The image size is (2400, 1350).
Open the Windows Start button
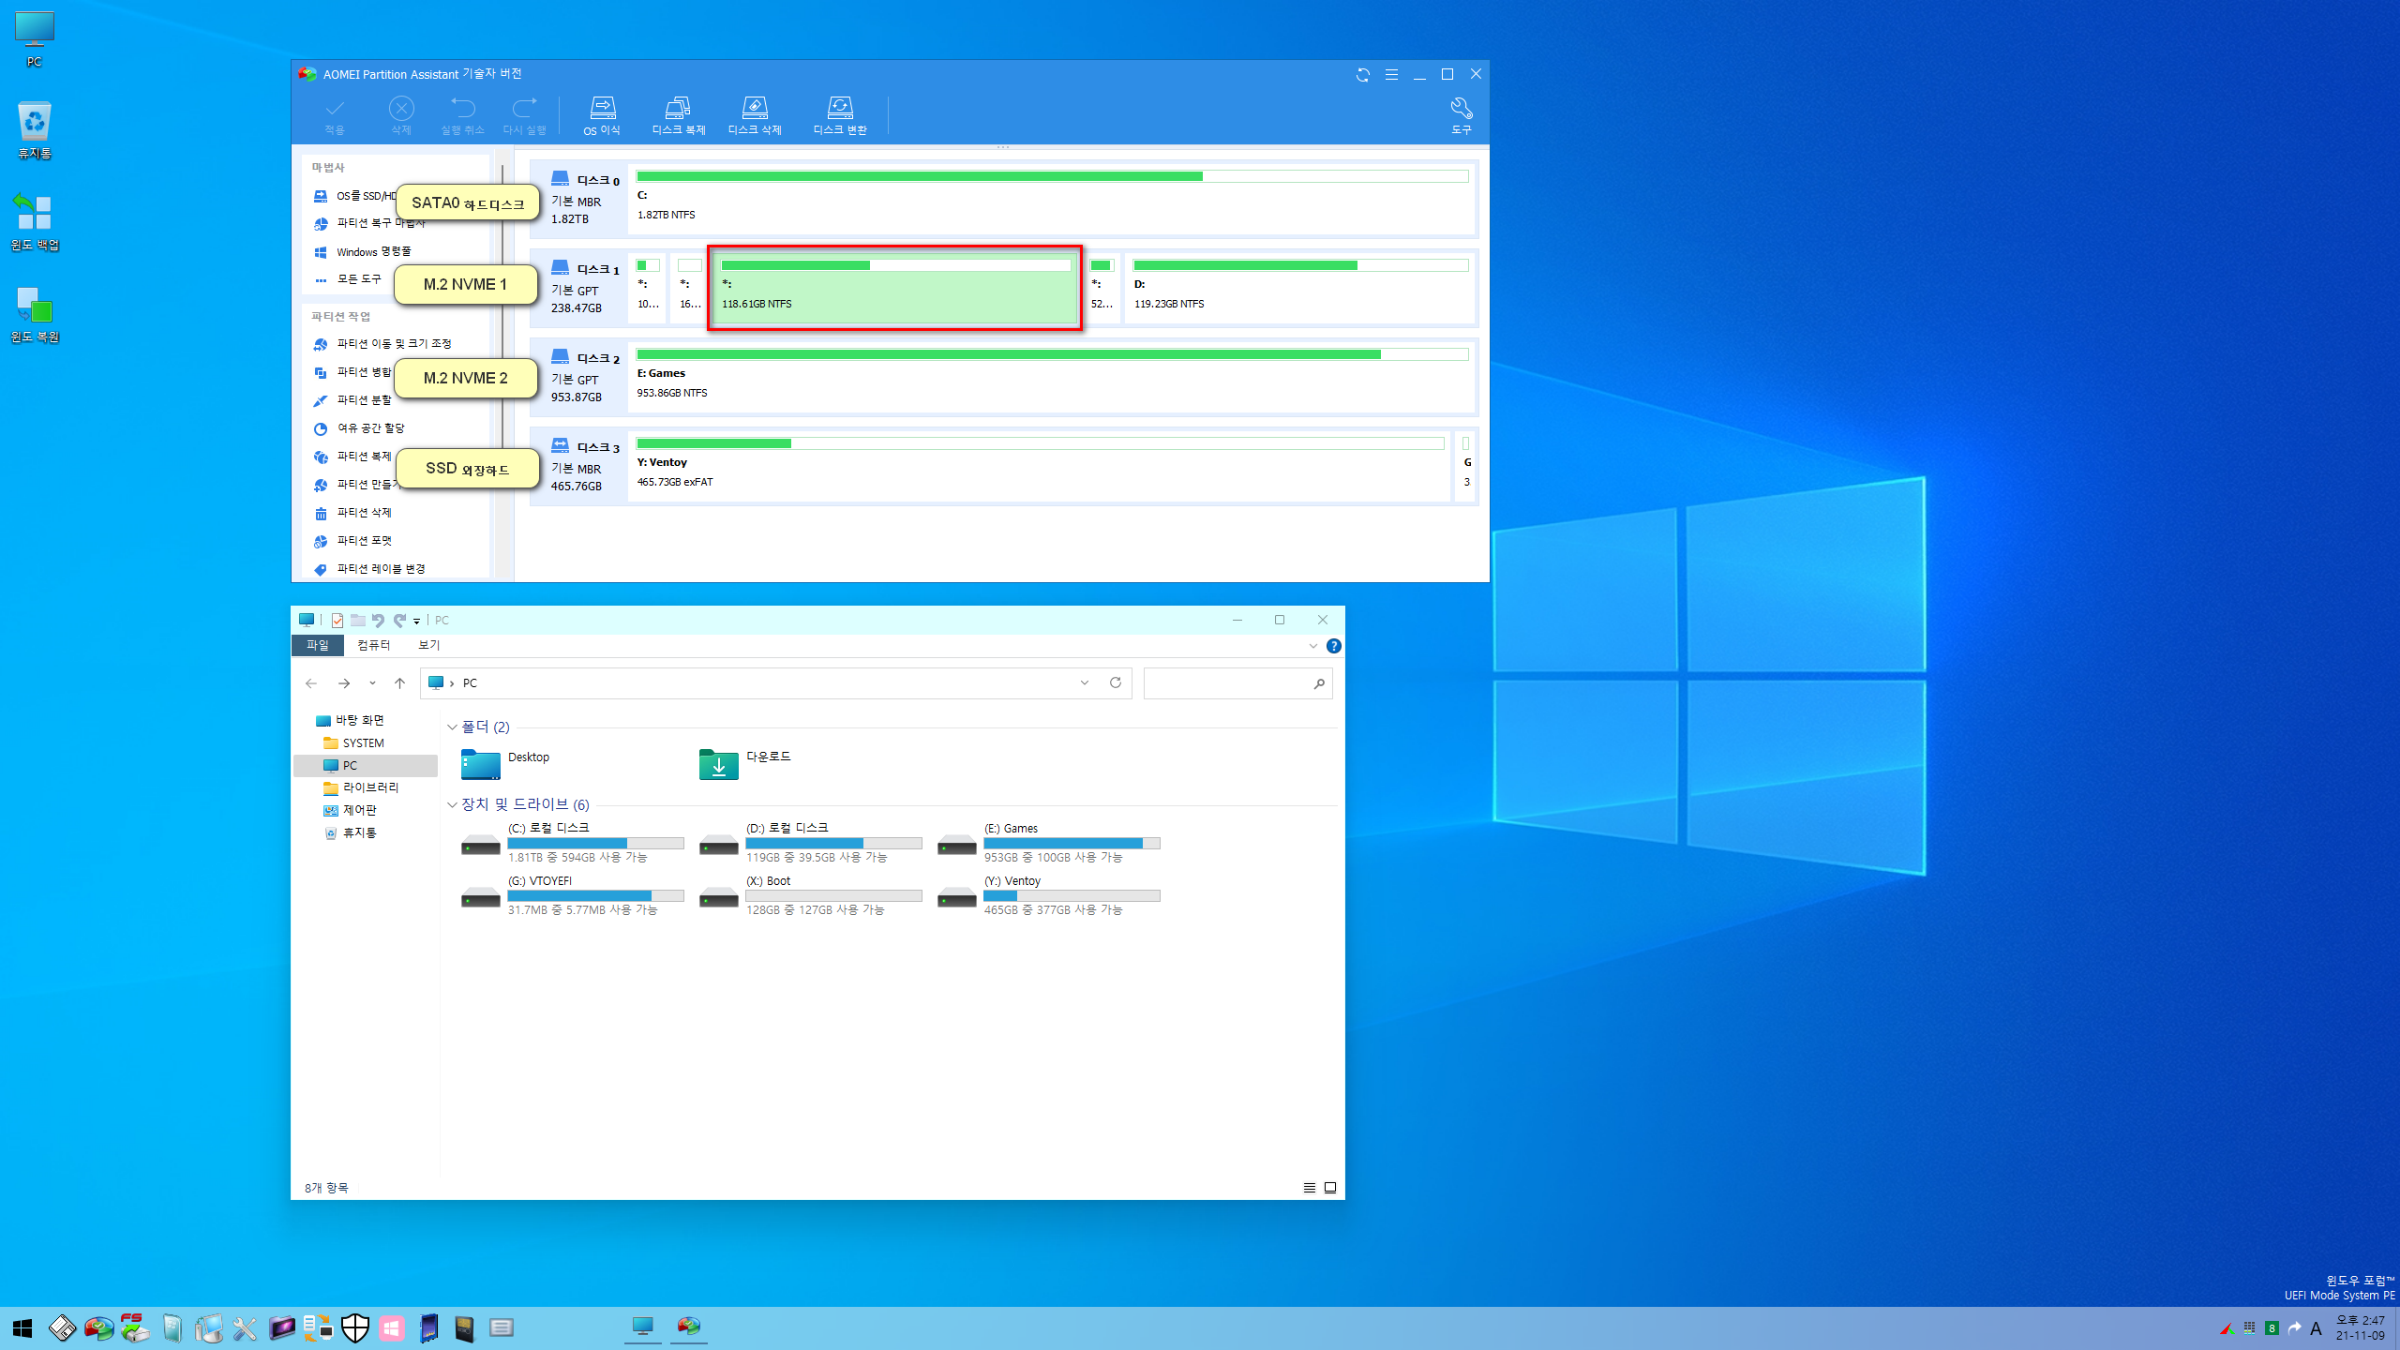pyautogui.click(x=22, y=1328)
